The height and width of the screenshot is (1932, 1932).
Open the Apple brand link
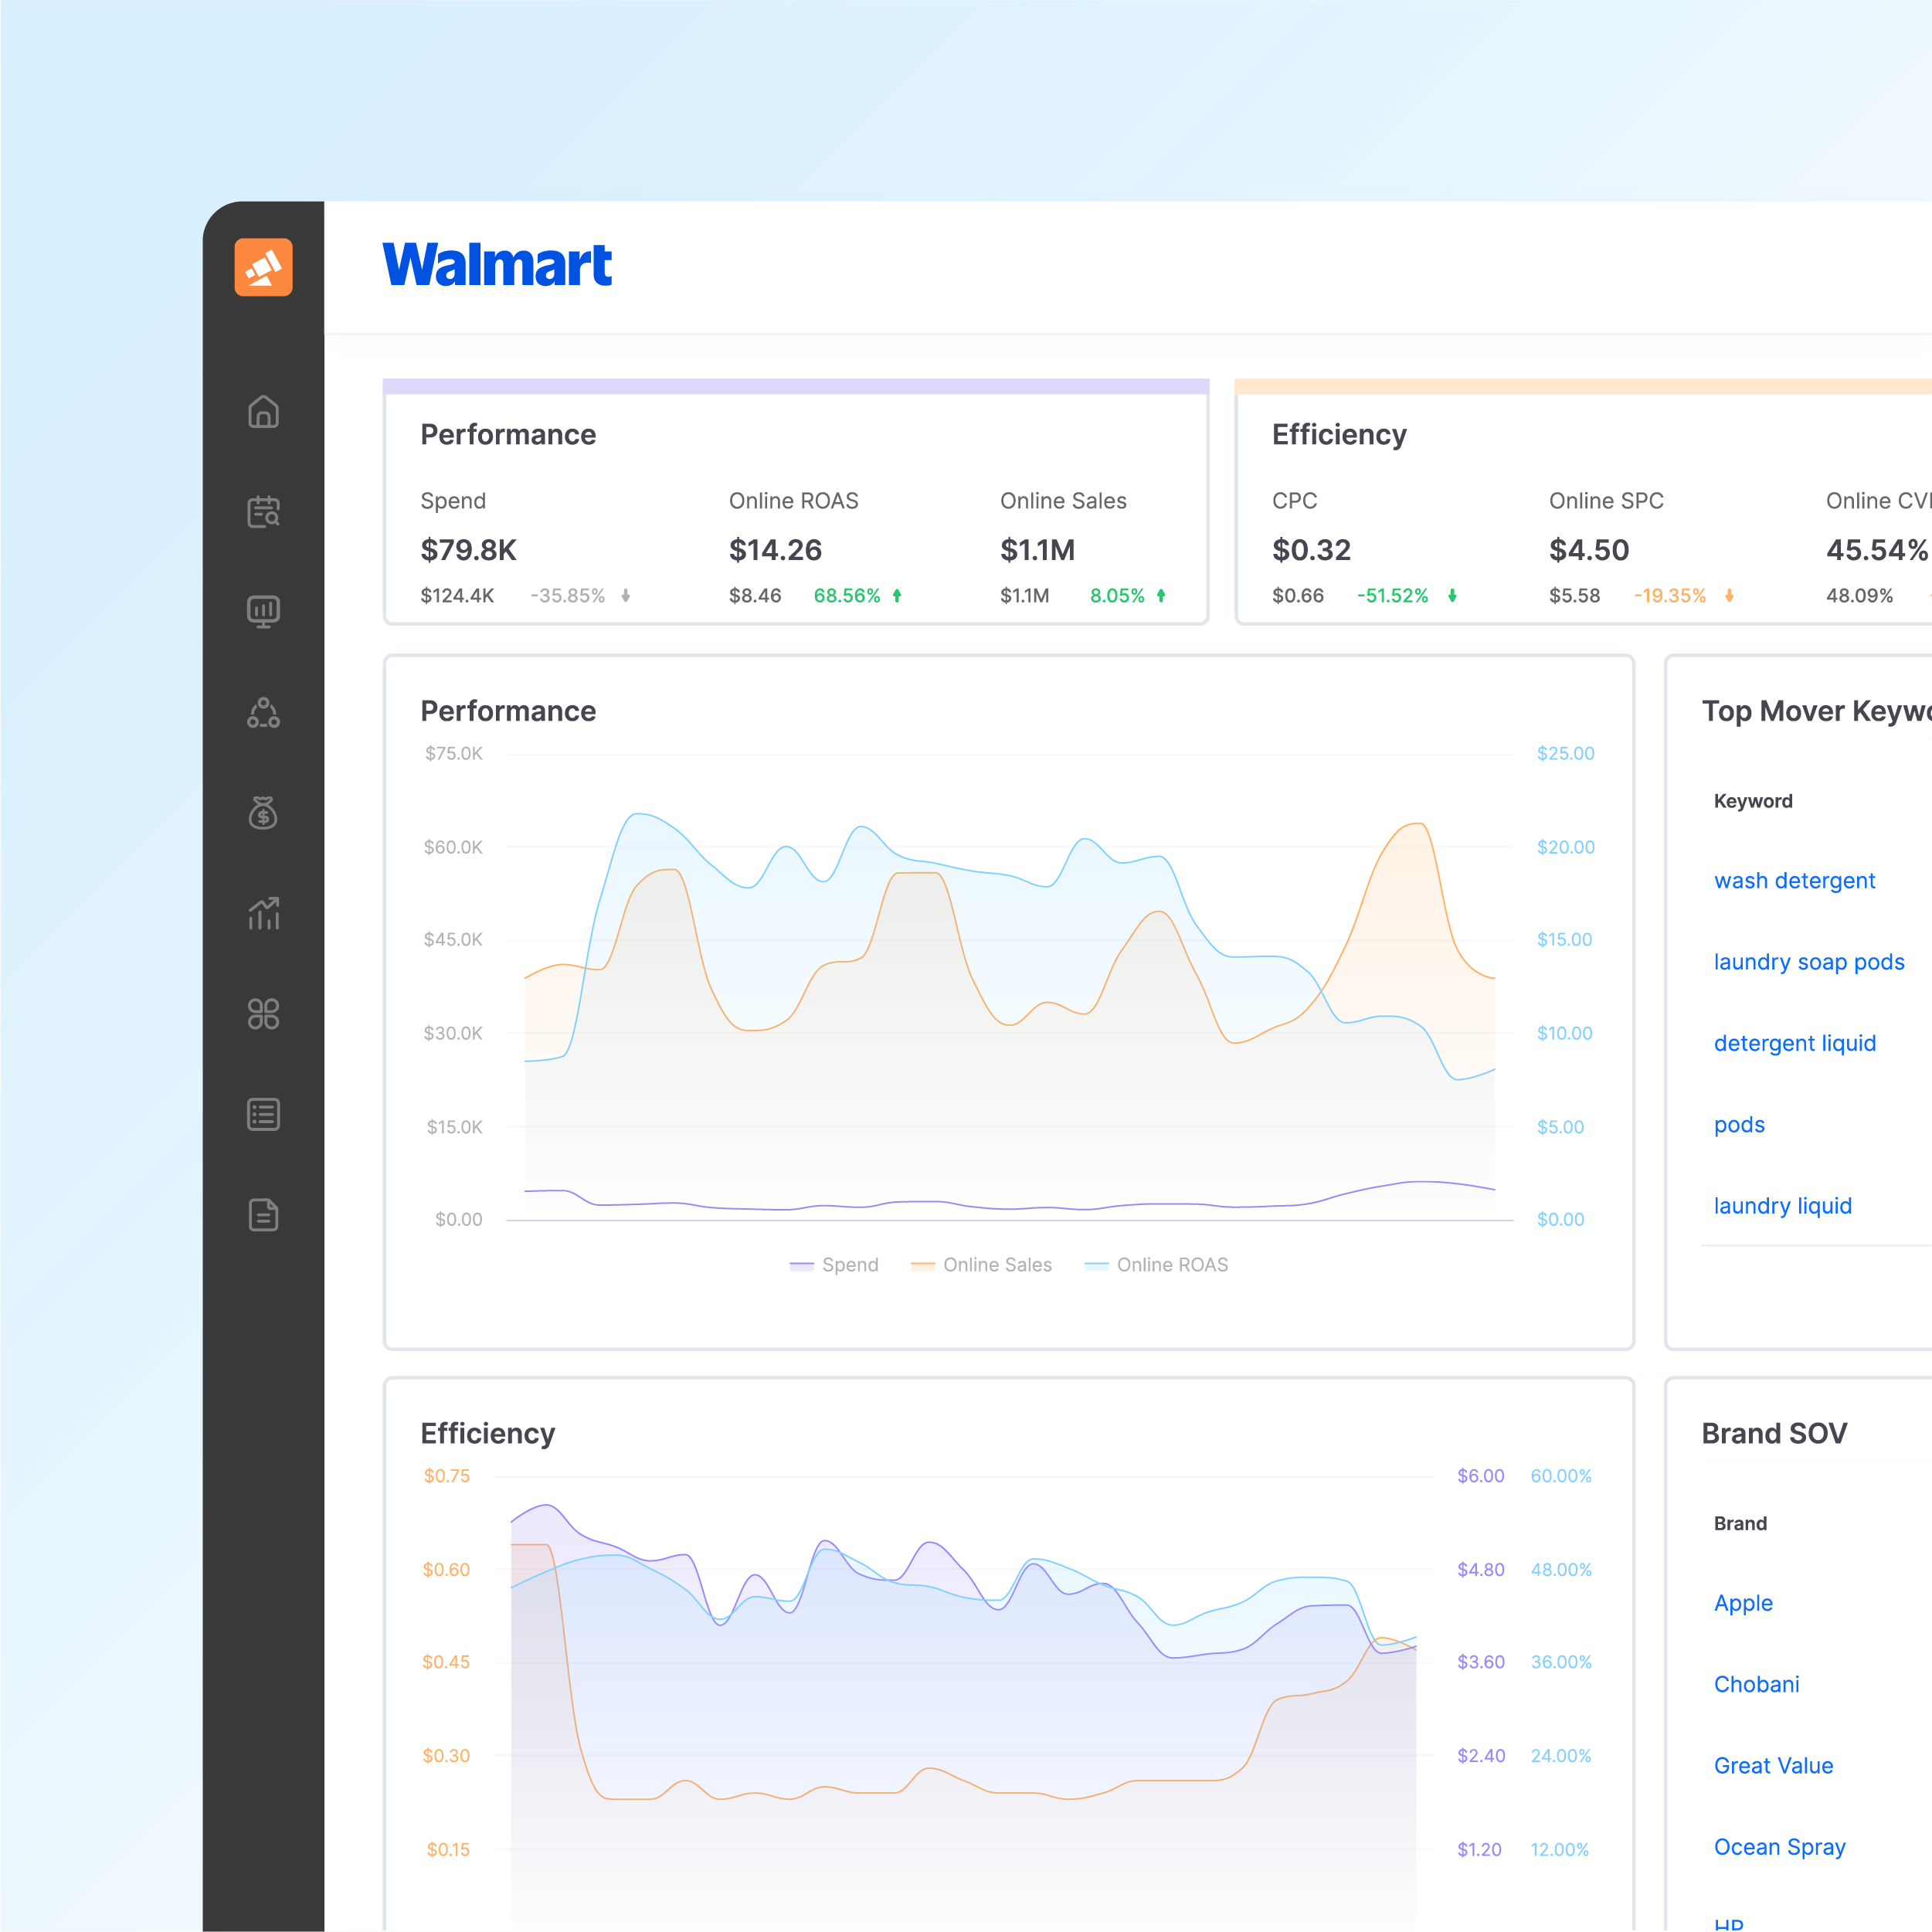tap(1743, 1603)
